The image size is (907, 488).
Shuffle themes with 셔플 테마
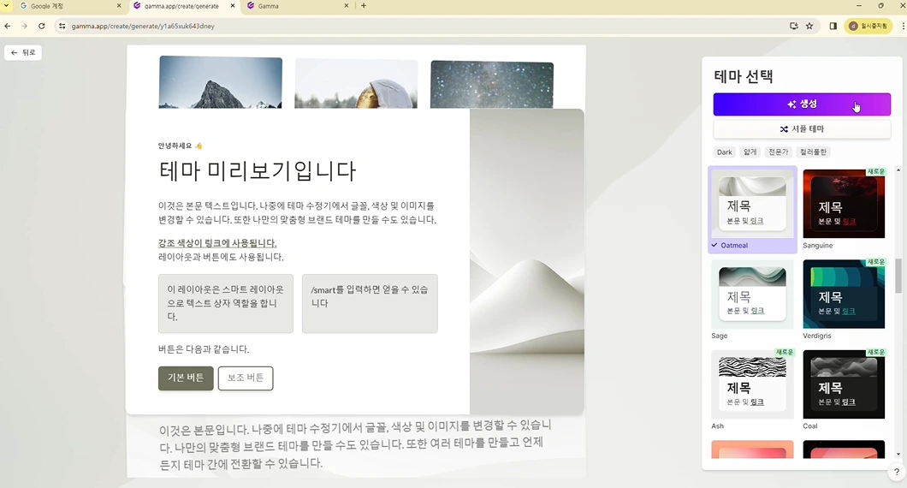(802, 129)
